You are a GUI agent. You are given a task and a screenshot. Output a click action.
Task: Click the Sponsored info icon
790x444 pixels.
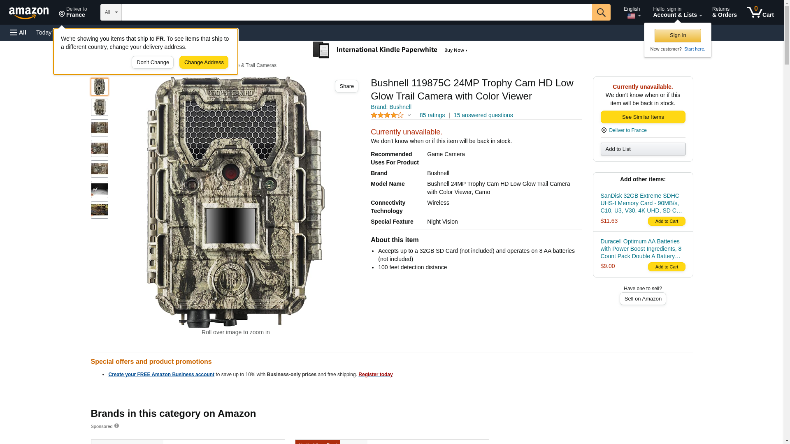116,426
